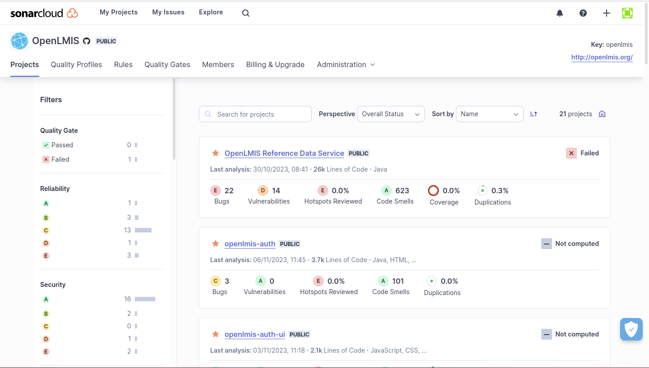Click the plus icon to create new
The height and width of the screenshot is (368, 649).
(607, 13)
